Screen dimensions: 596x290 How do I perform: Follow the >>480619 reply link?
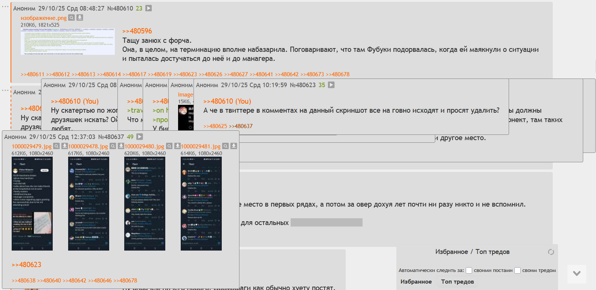click(160, 74)
